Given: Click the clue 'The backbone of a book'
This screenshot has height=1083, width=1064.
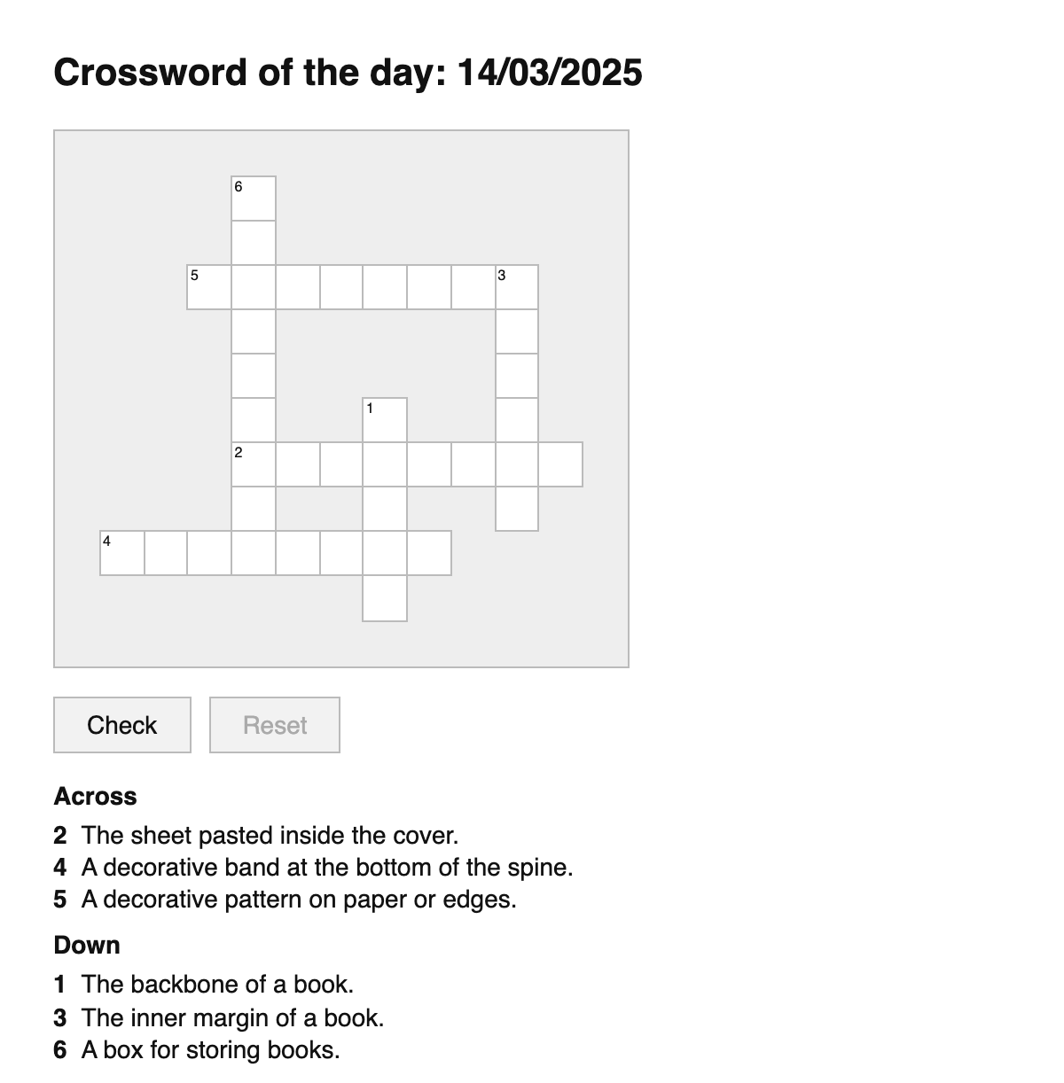Looking at the screenshot, I should click(217, 984).
